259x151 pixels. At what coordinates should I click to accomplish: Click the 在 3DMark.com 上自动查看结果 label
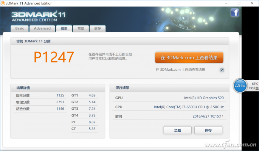180,70
